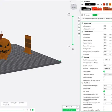The height and width of the screenshot is (112, 112).
Task: Click the Cucitura group icon
Action: coord(82,57)
